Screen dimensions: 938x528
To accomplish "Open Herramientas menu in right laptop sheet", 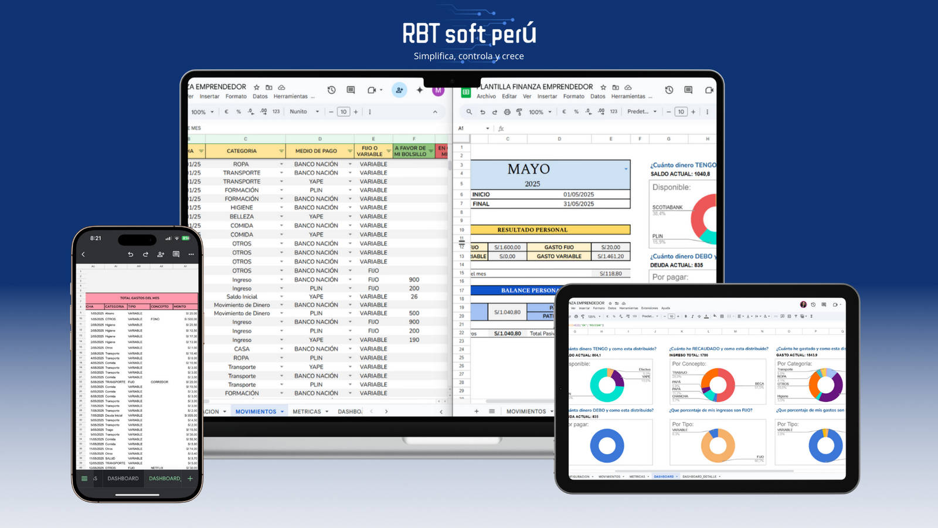I will (x=628, y=96).
